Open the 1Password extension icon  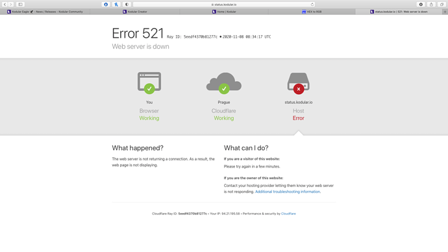click(x=106, y=5)
